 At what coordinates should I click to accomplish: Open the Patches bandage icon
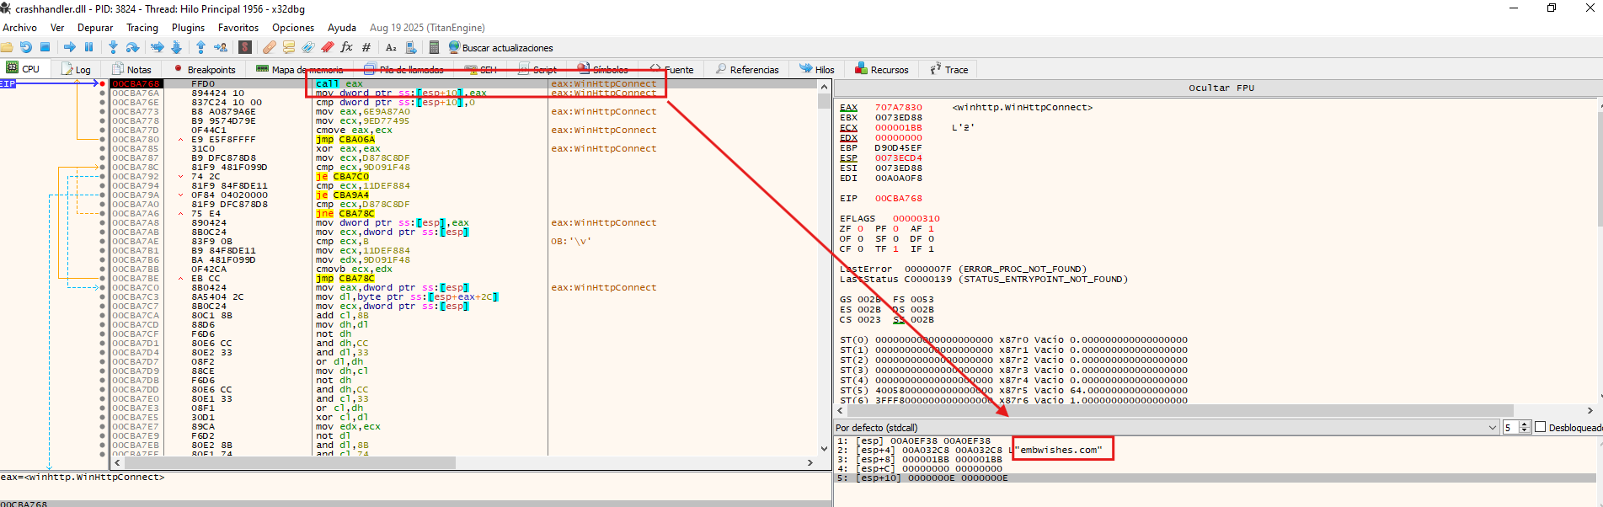tap(269, 47)
